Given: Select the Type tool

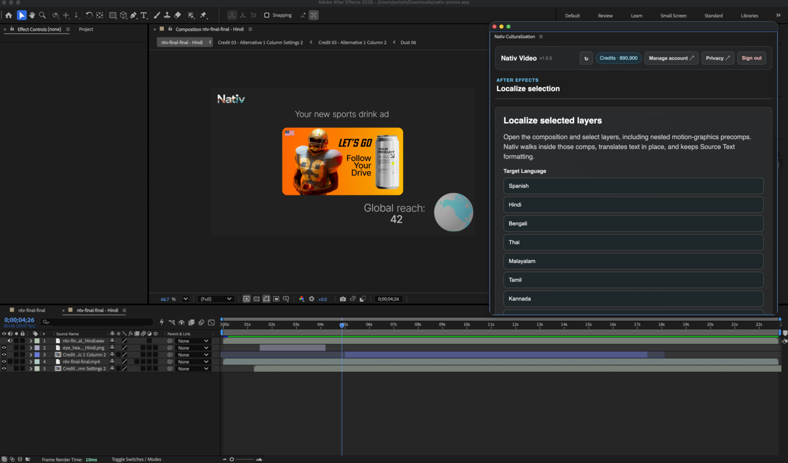Looking at the screenshot, I should (x=144, y=15).
